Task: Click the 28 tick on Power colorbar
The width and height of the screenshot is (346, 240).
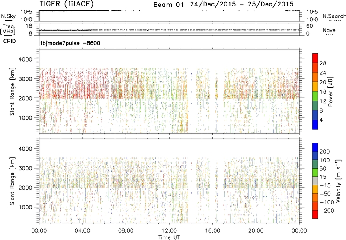Action: coord(323,63)
